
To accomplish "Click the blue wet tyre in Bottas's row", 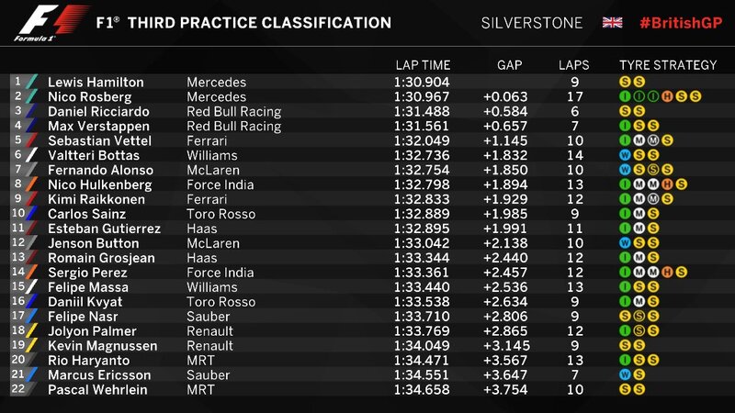I will coord(626,155).
